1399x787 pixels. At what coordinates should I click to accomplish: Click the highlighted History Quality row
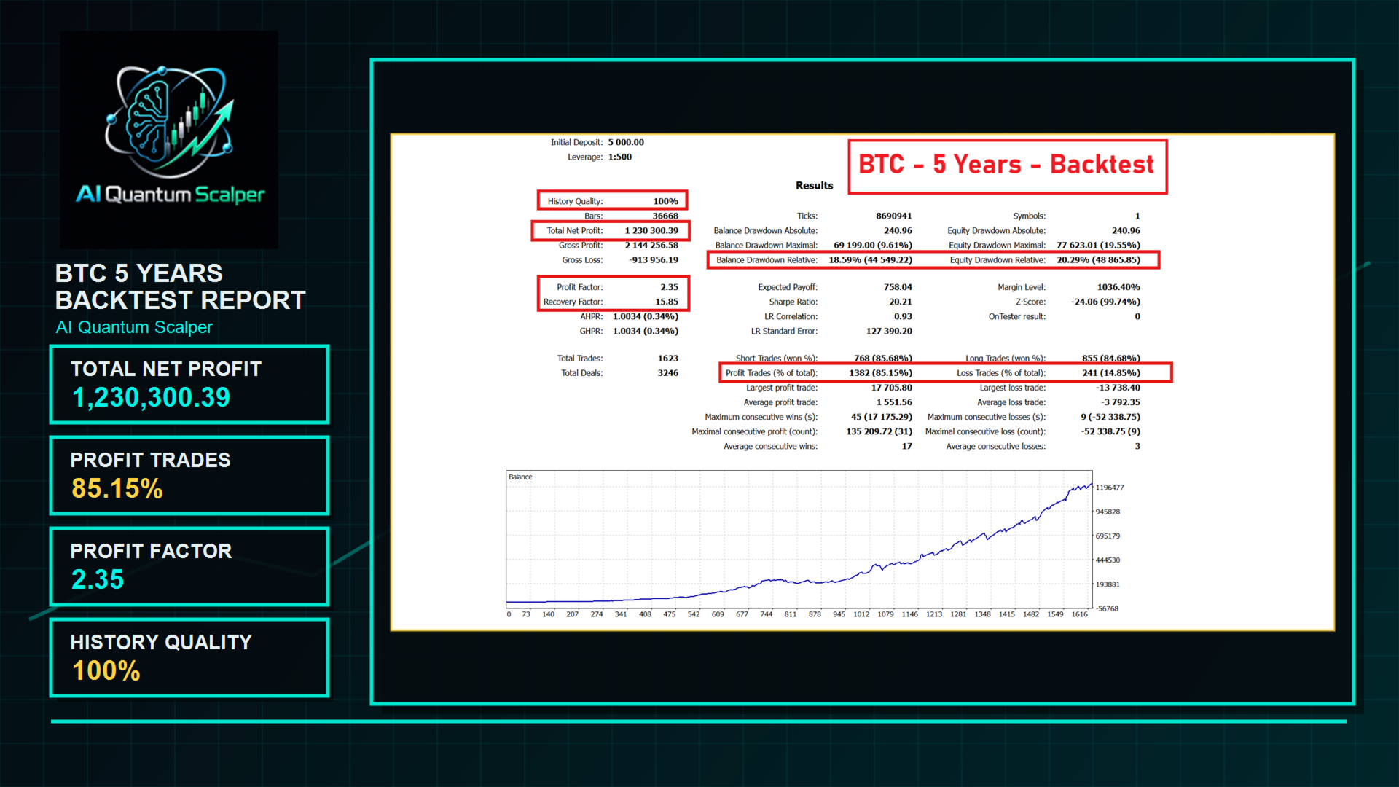[612, 200]
